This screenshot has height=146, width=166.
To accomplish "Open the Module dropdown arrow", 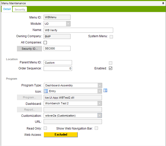I will coord(68,24).
